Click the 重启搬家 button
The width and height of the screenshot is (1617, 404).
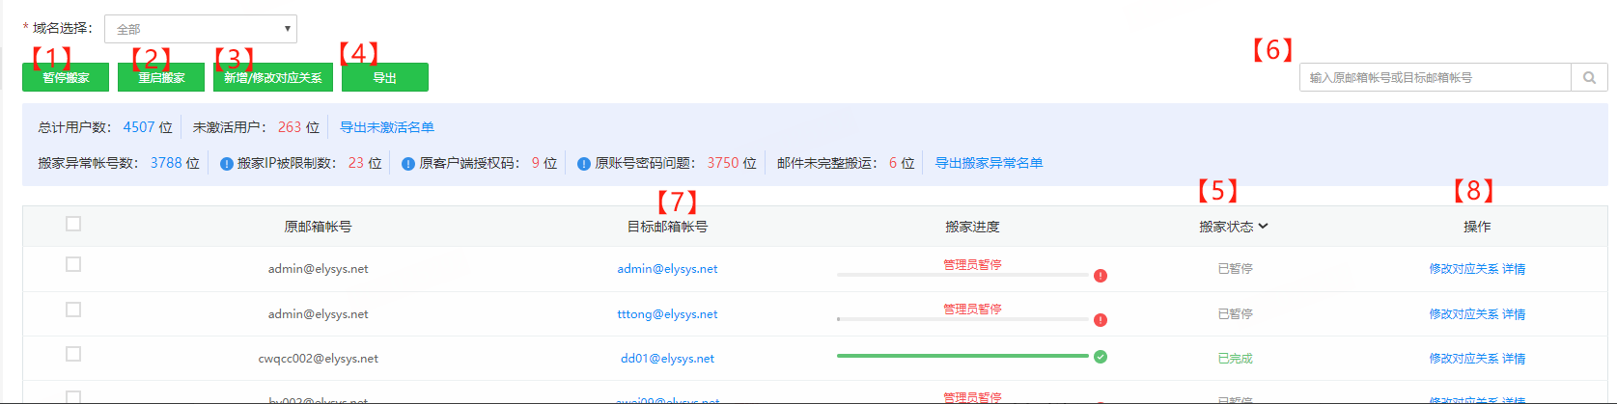click(x=161, y=77)
